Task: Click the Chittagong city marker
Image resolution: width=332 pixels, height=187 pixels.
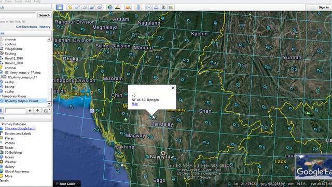Action: pos(92,93)
